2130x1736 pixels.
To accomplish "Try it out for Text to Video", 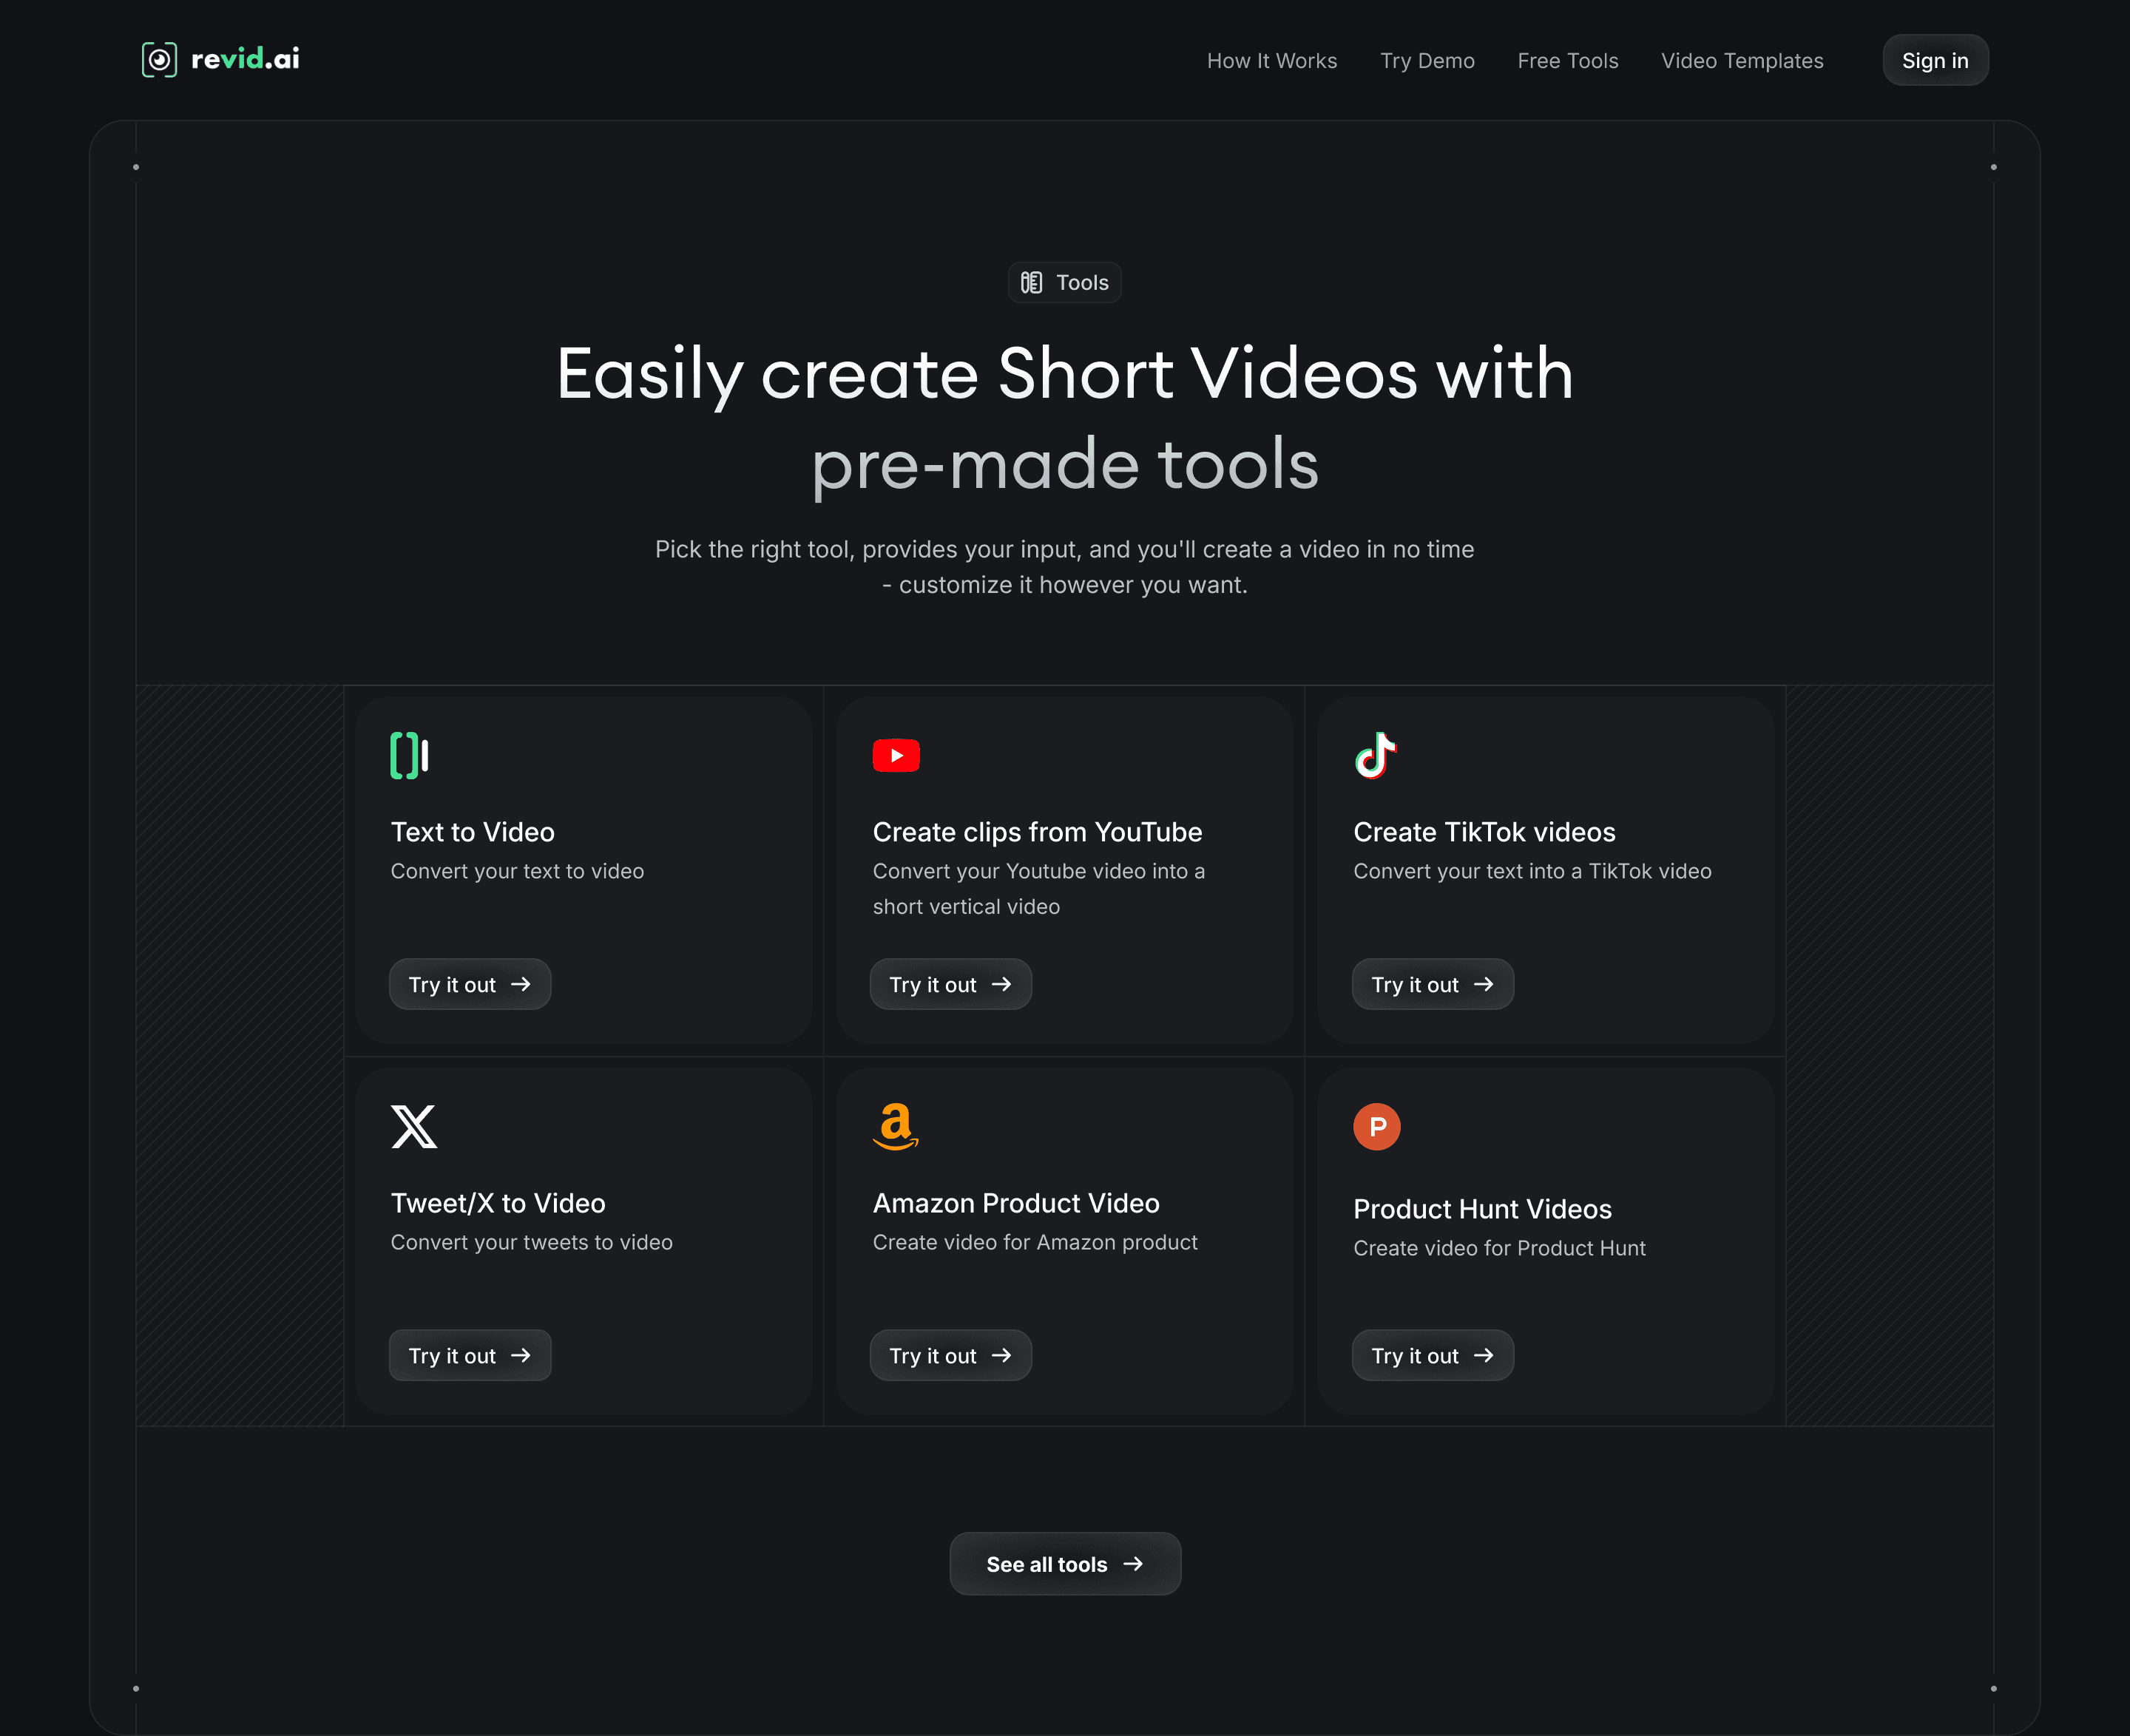I will pos(469,985).
